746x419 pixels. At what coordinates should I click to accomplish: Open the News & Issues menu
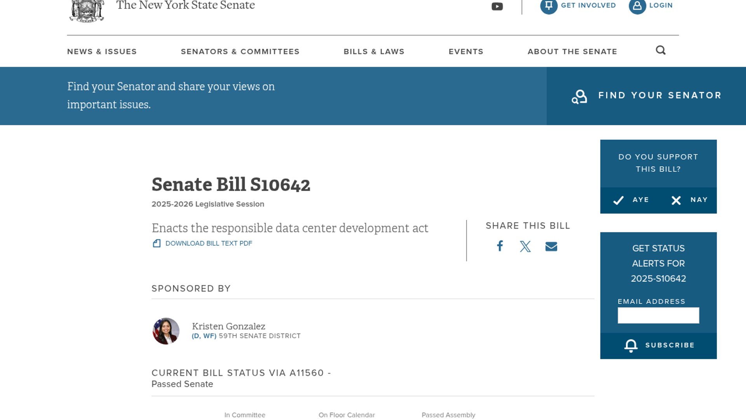pos(102,52)
